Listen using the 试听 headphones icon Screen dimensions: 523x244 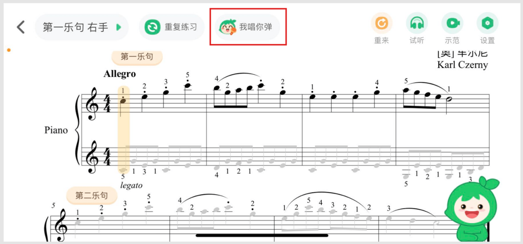[x=417, y=23]
